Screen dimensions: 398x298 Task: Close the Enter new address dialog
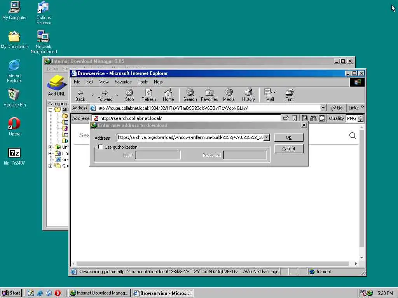(x=304, y=125)
